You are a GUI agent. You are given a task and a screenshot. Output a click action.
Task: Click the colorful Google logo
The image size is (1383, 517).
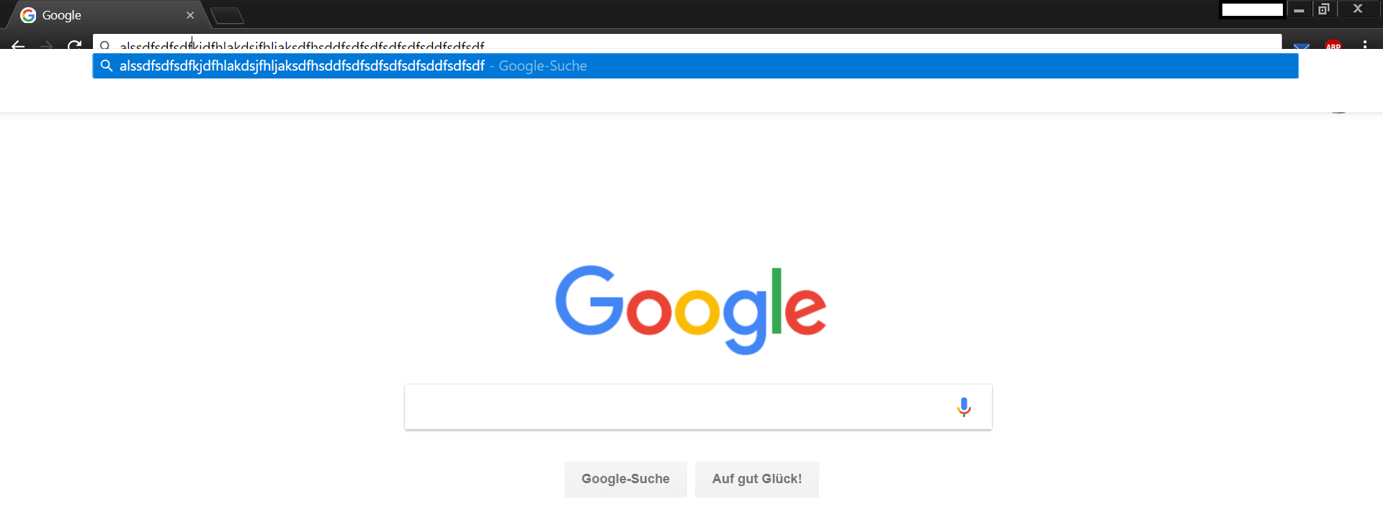pos(690,310)
